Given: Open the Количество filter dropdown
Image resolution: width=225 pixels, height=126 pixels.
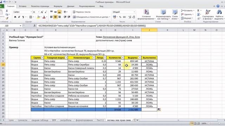Looking at the screenshot, I should coord(123,58).
